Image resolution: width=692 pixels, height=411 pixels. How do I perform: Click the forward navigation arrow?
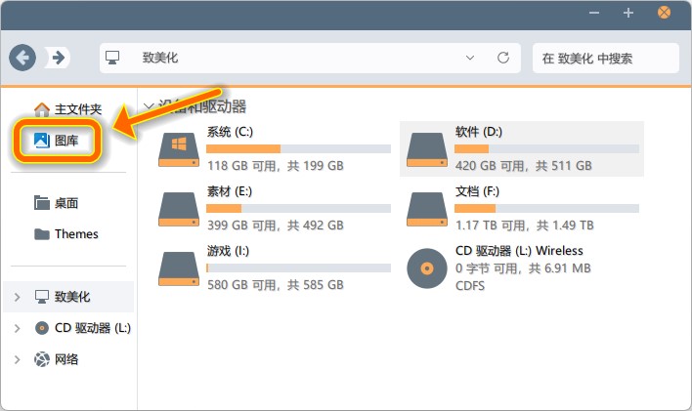[59, 58]
